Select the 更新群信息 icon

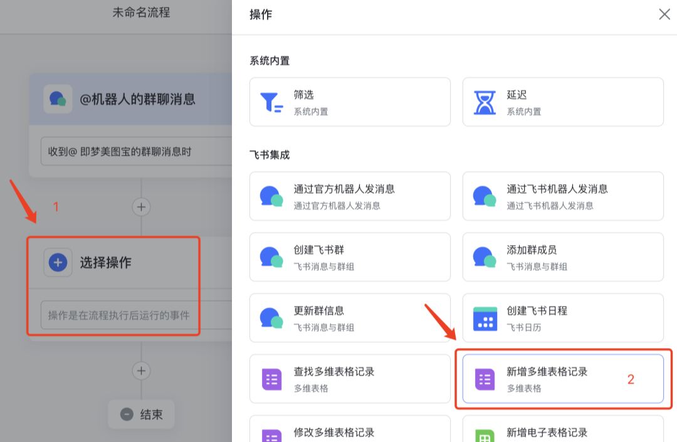pos(271,317)
